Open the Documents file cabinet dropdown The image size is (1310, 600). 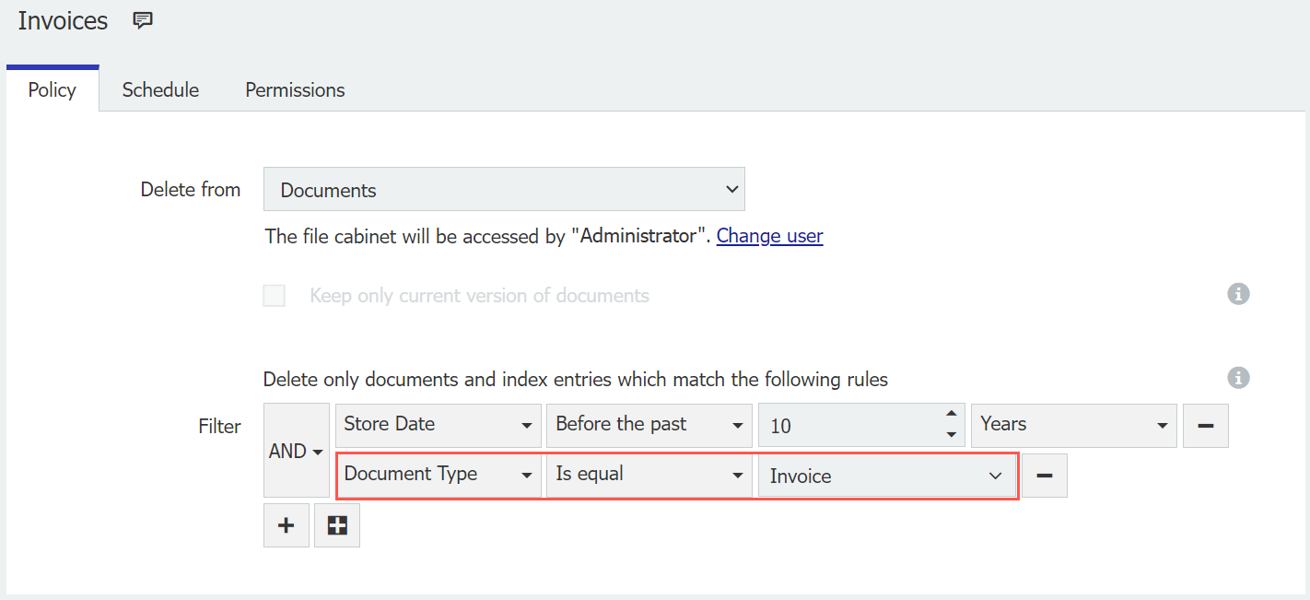(504, 189)
